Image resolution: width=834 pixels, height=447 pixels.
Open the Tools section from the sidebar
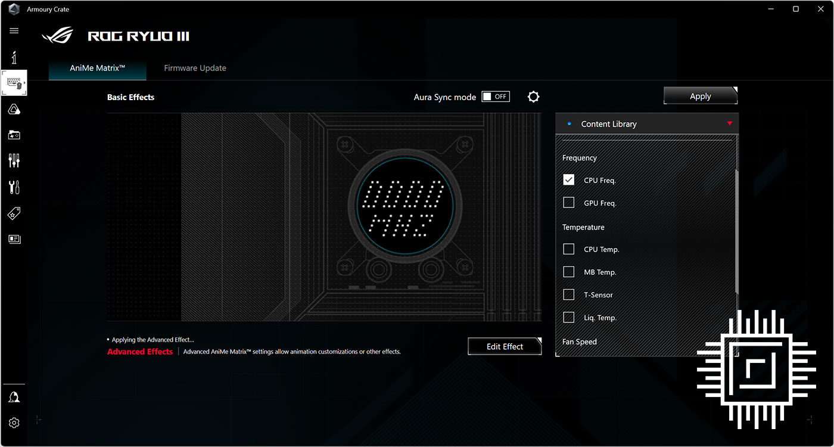pos(14,187)
